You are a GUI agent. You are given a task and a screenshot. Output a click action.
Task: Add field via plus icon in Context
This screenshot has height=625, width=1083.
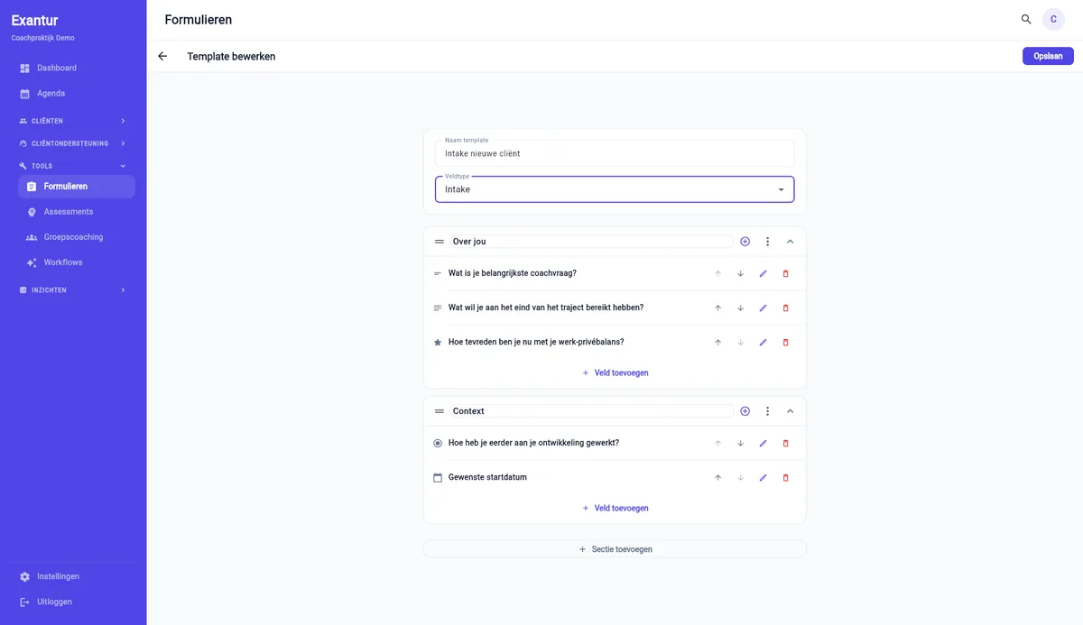745,411
